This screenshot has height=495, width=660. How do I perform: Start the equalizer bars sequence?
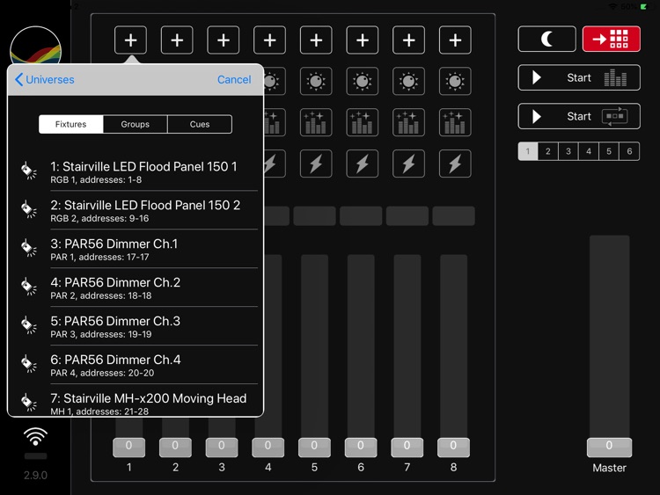[579, 77]
